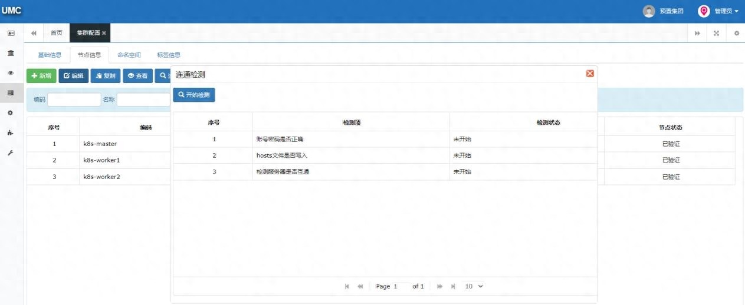Viewport: 745px width, 305px height.
Task: Switch to the 标签信息 tab
Action: point(168,55)
